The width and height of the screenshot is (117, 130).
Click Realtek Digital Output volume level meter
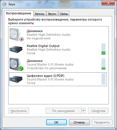103,49
